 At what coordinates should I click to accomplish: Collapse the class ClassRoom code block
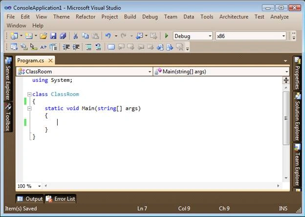tap(29, 94)
